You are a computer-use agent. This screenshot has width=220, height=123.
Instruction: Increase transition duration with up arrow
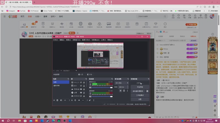[127, 86]
